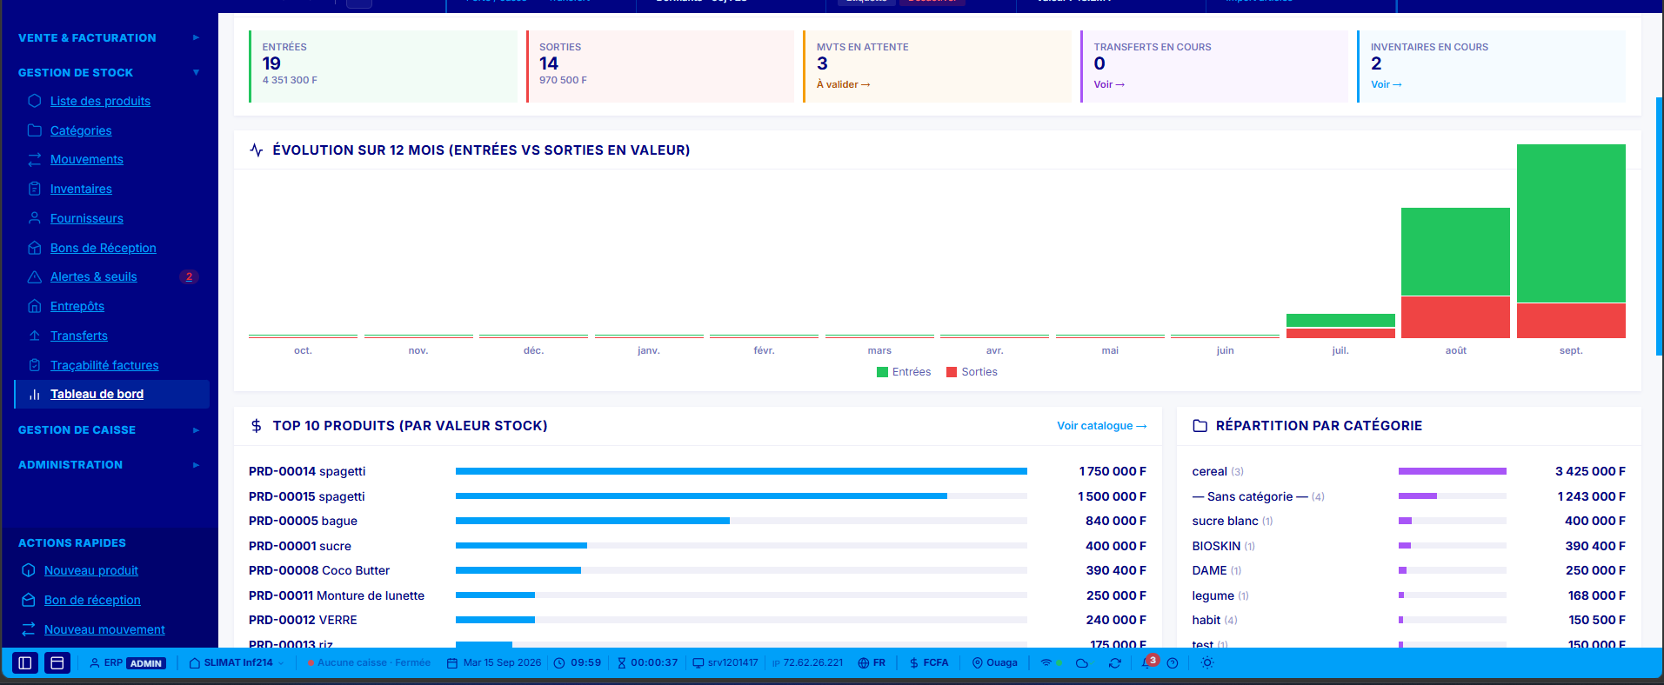
Task: Click the Fournisseurs person icon
Action: [x=35, y=218]
